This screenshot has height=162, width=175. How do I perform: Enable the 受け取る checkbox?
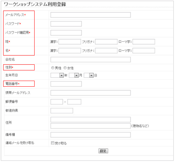coord(53,143)
